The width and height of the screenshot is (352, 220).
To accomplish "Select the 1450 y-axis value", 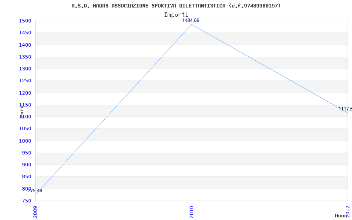I will 25,33.
